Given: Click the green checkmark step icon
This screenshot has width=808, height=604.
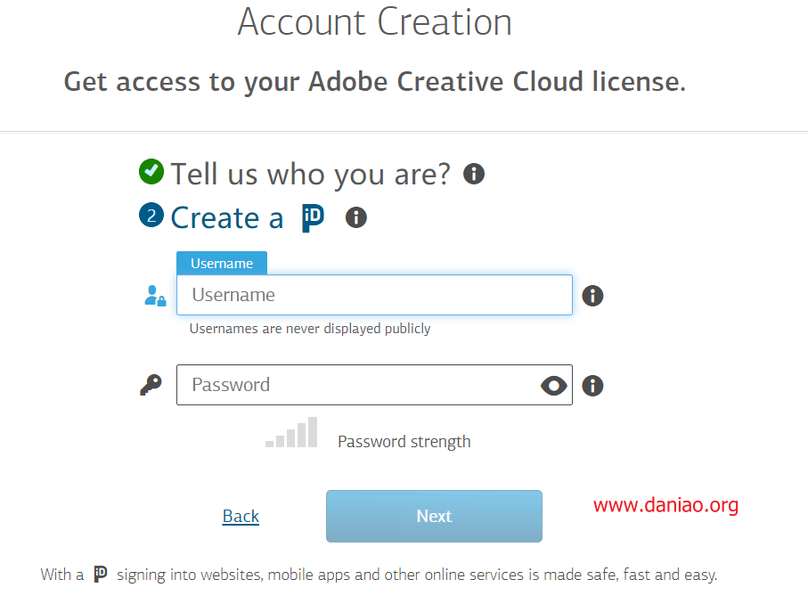Looking at the screenshot, I should coord(151,172).
